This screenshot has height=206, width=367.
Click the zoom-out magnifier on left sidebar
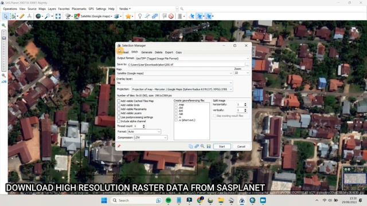[4, 76]
